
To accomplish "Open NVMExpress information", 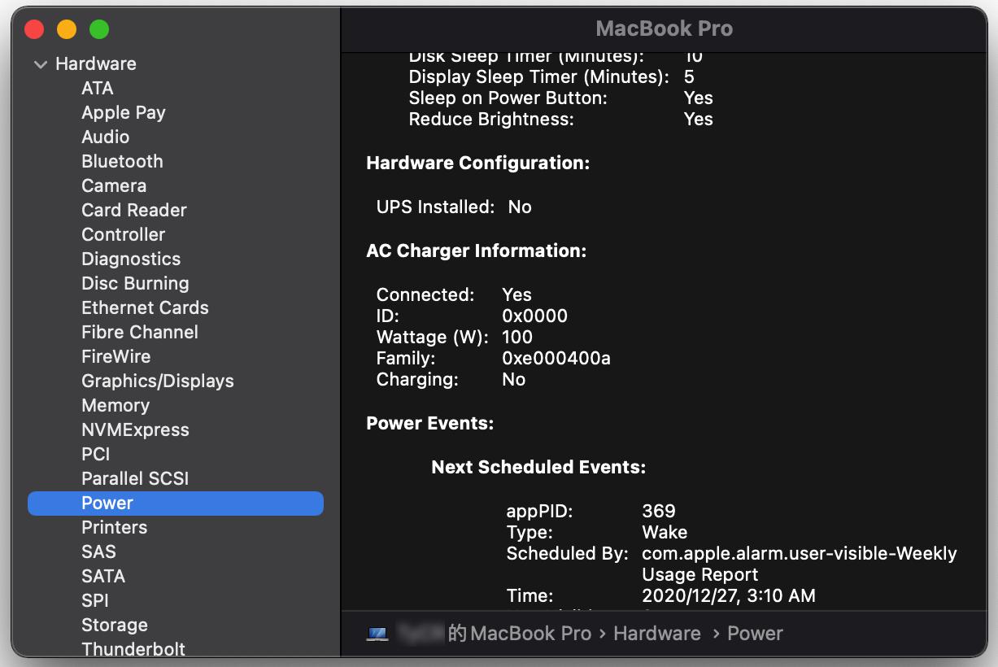I will (x=135, y=429).
